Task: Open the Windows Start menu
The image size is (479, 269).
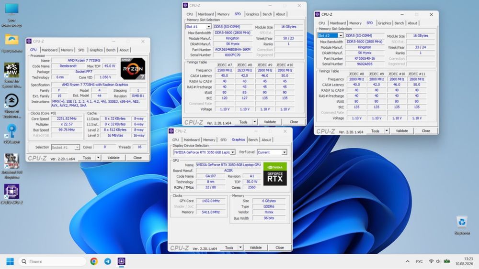Action: pyautogui.click(x=10, y=261)
